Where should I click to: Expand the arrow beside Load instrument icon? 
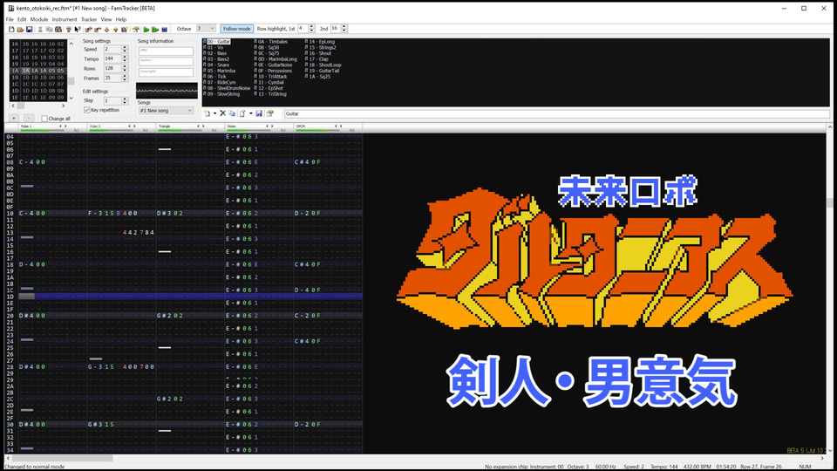click(250, 113)
